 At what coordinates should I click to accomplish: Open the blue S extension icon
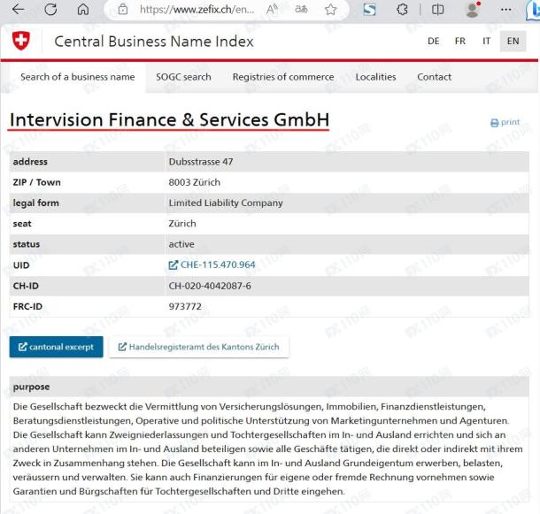coord(369,10)
